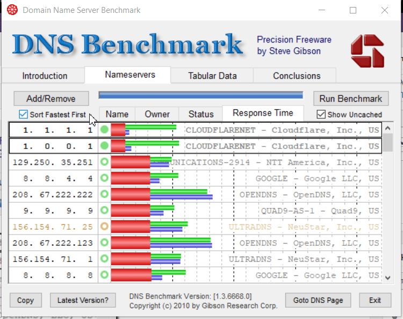This screenshot has width=403, height=319.
Task: Toggle Show Uncached checkbox
Action: click(x=321, y=114)
